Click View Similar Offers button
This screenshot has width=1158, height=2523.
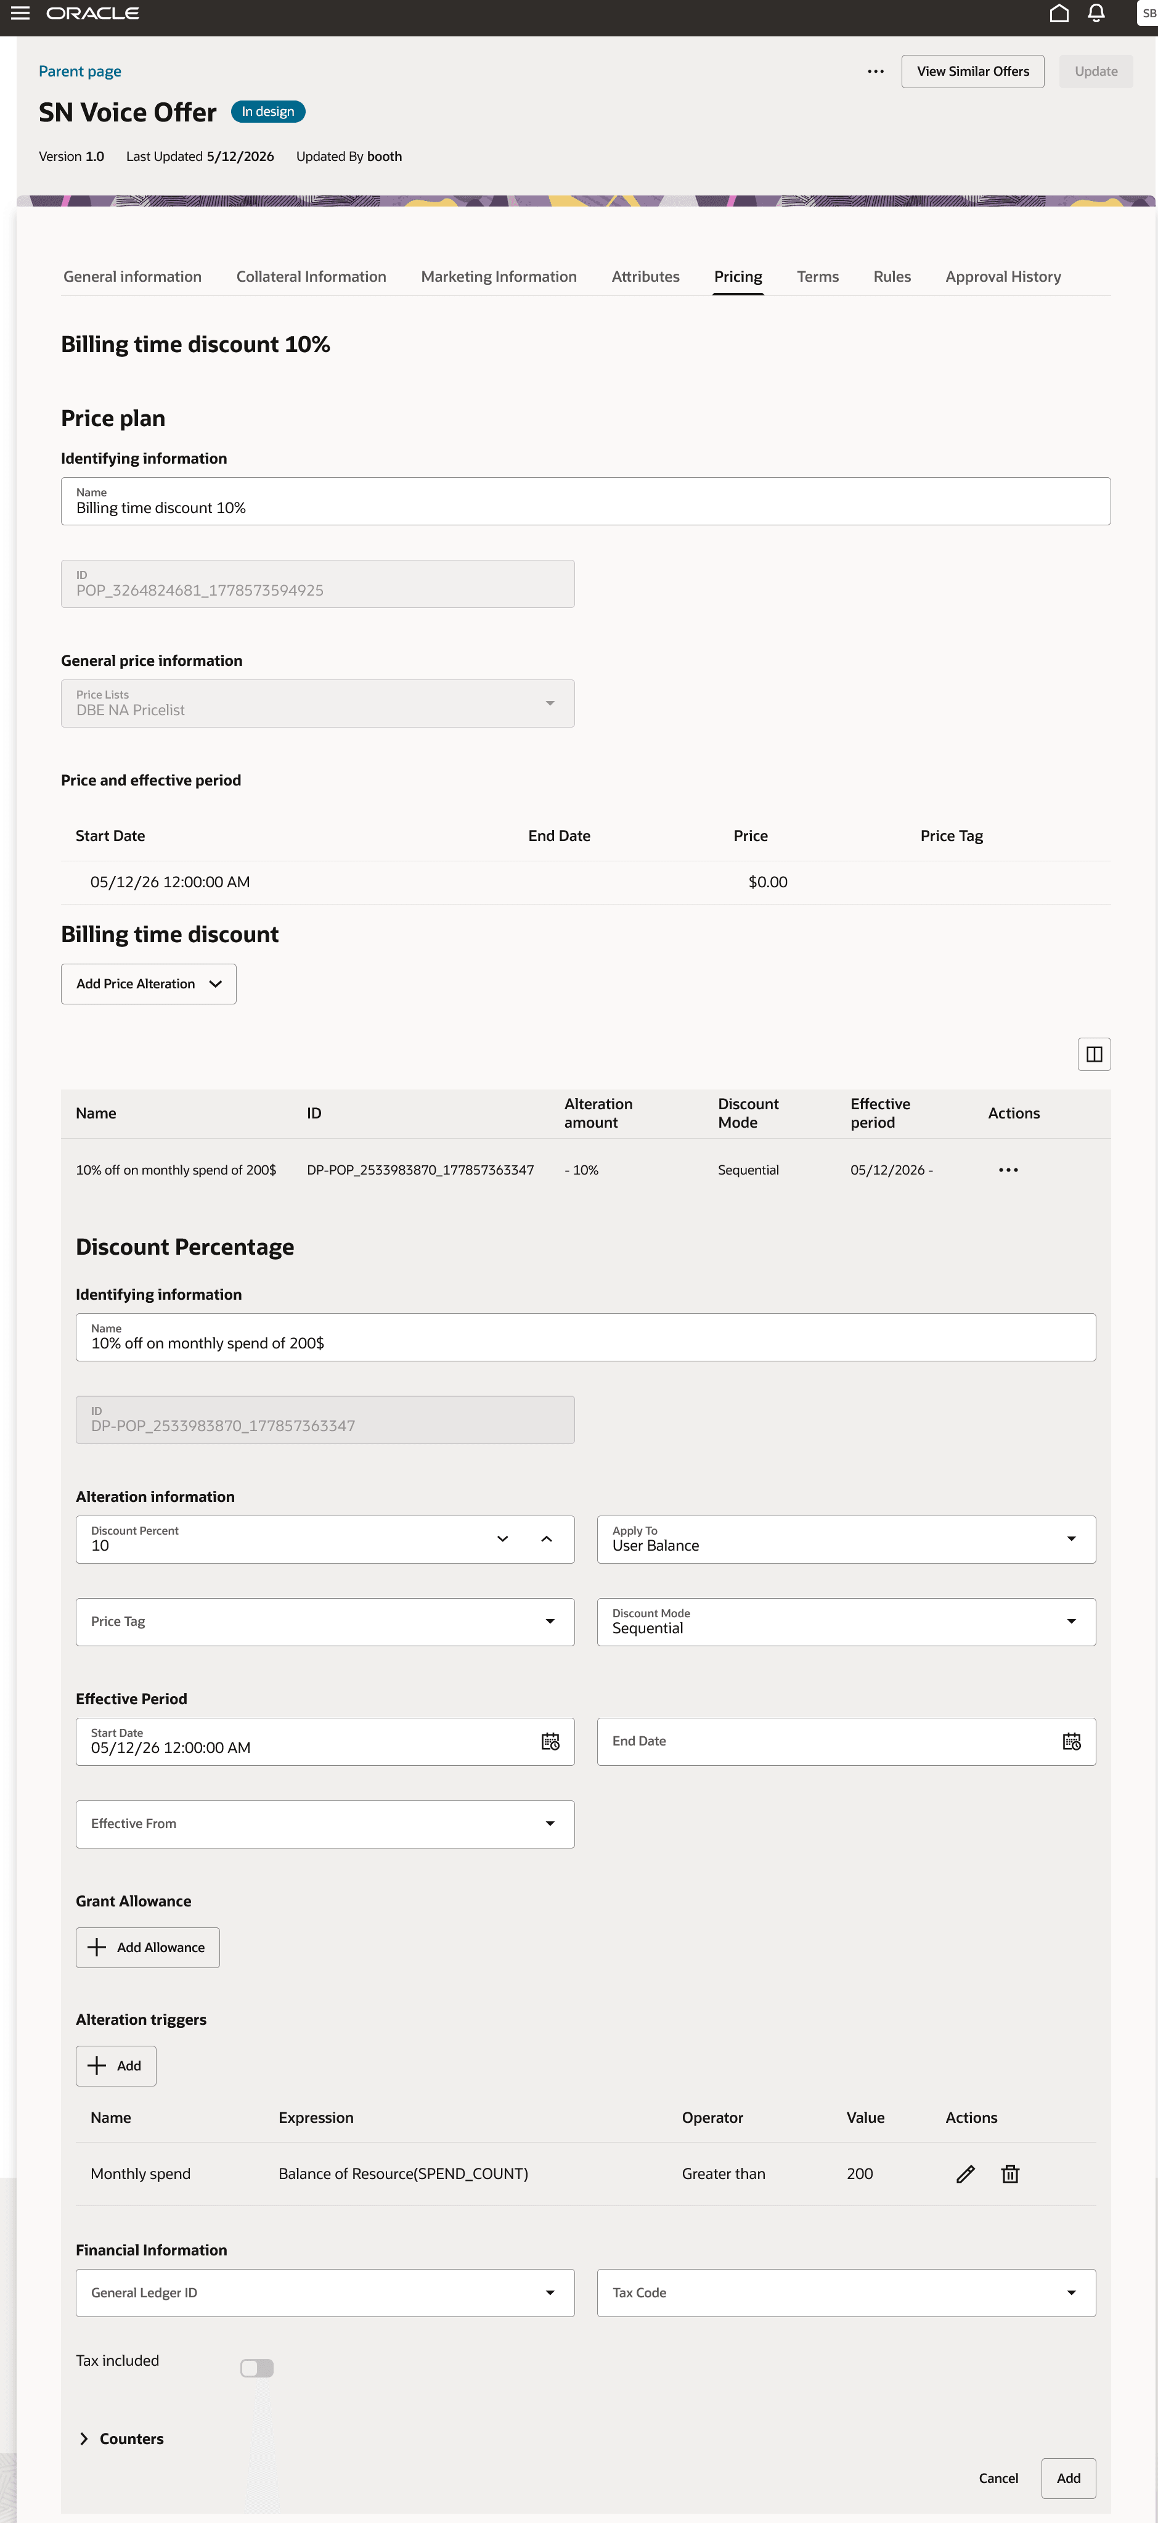pos(972,72)
